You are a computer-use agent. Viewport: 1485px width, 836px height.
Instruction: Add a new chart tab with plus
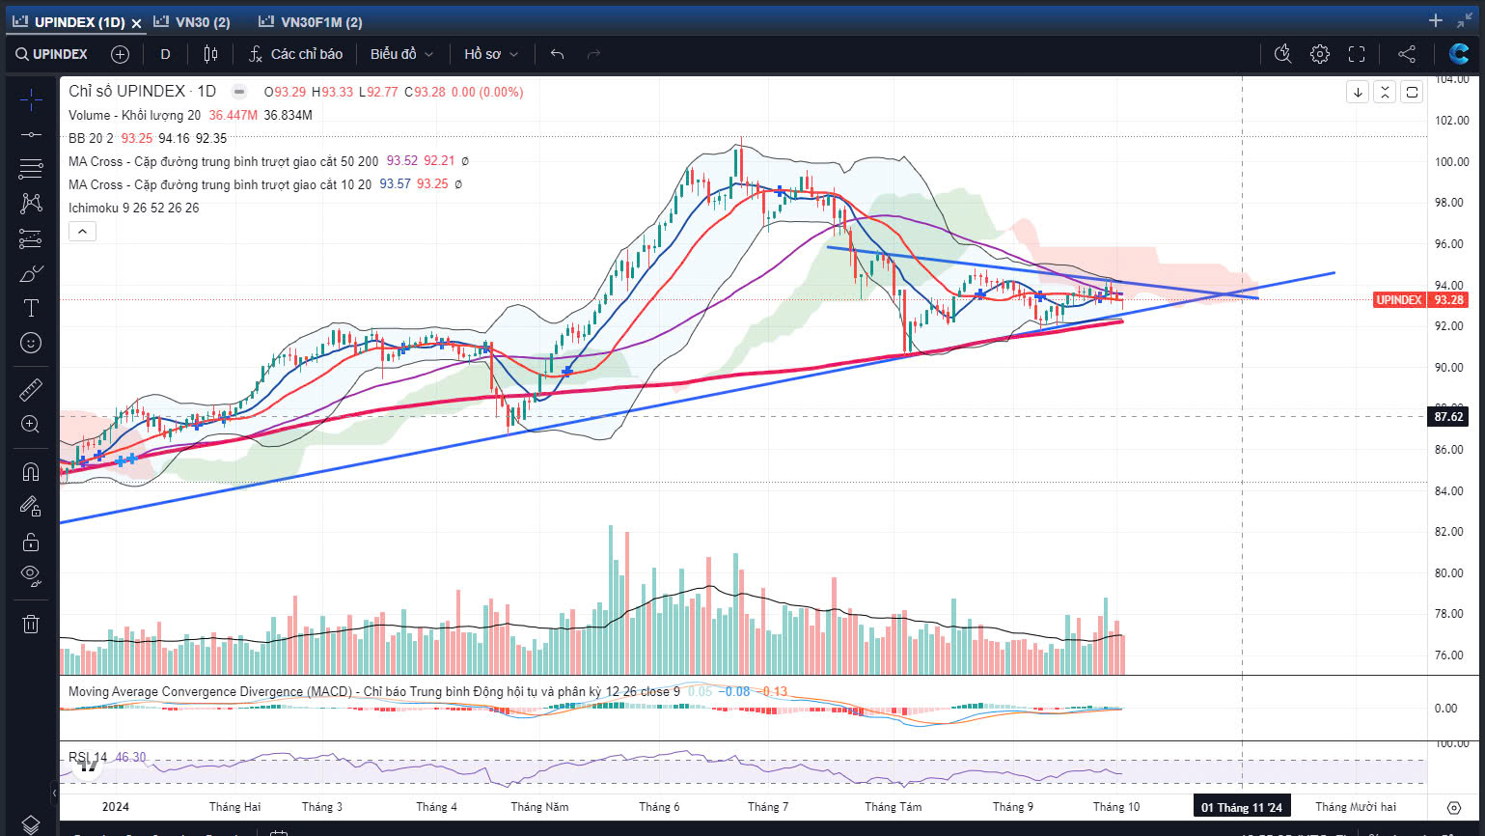1436,20
